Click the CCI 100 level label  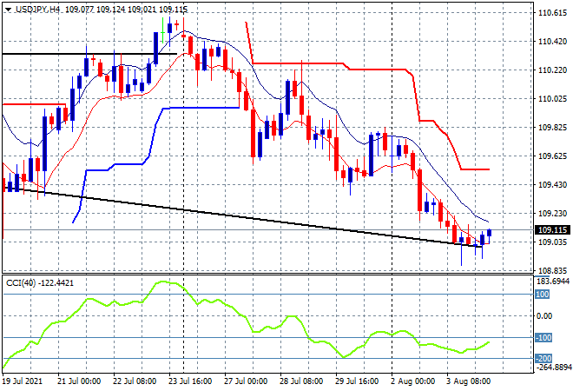(x=543, y=295)
